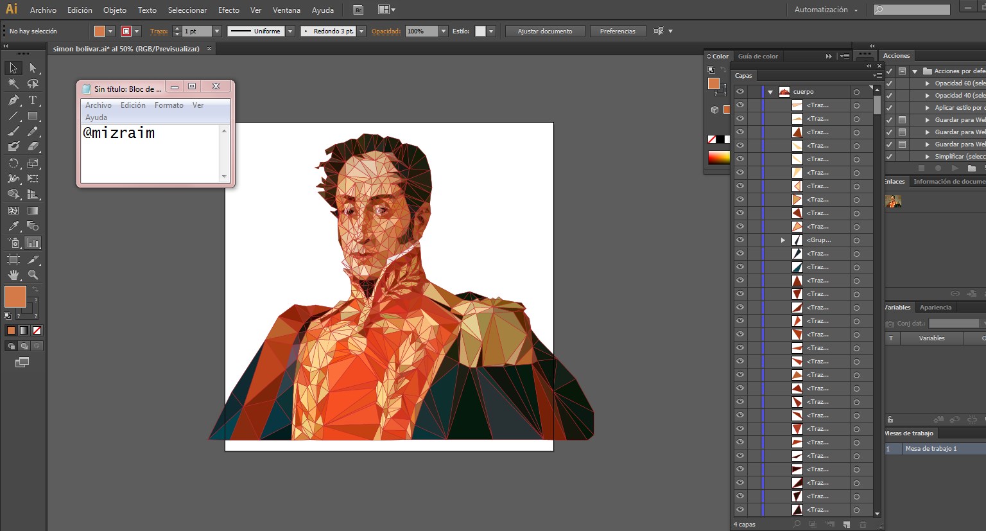Select the Column Graph tool
The height and width of the screenshot is (531, 986).
coord(33,243)
